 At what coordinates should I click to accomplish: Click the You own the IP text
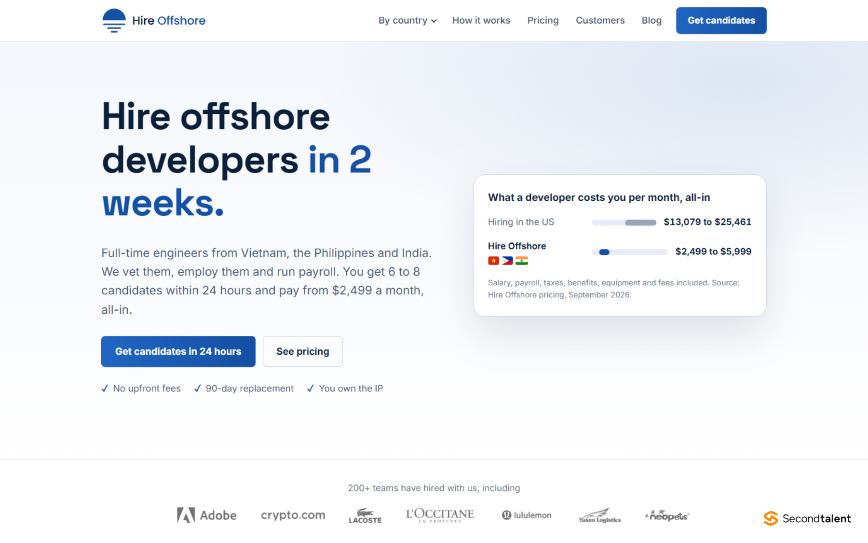351,389
